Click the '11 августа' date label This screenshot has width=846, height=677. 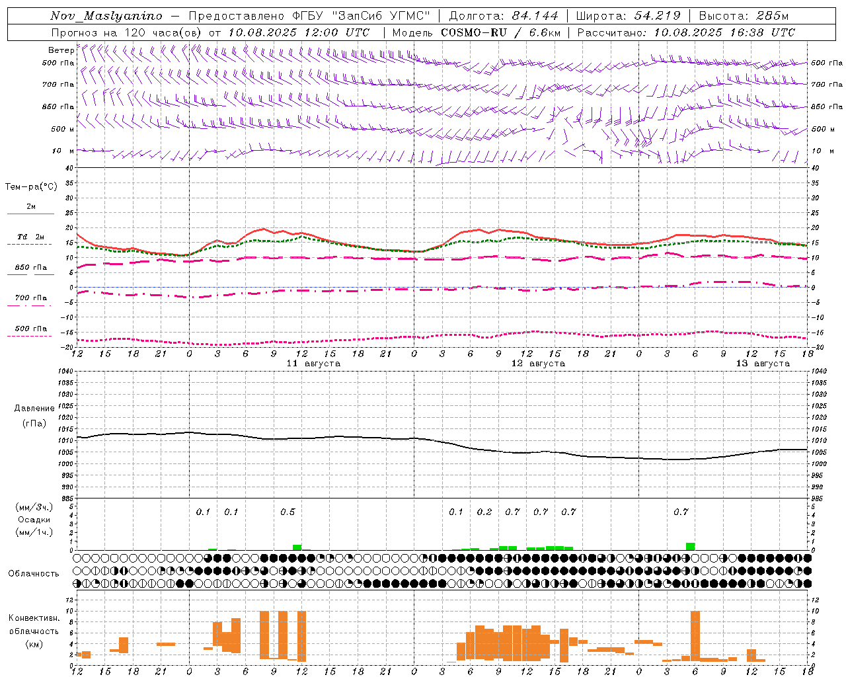click(313, 364)
